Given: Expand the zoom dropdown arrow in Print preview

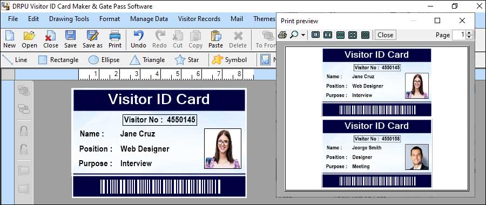Looking at the screenshot, I should 303,35.
